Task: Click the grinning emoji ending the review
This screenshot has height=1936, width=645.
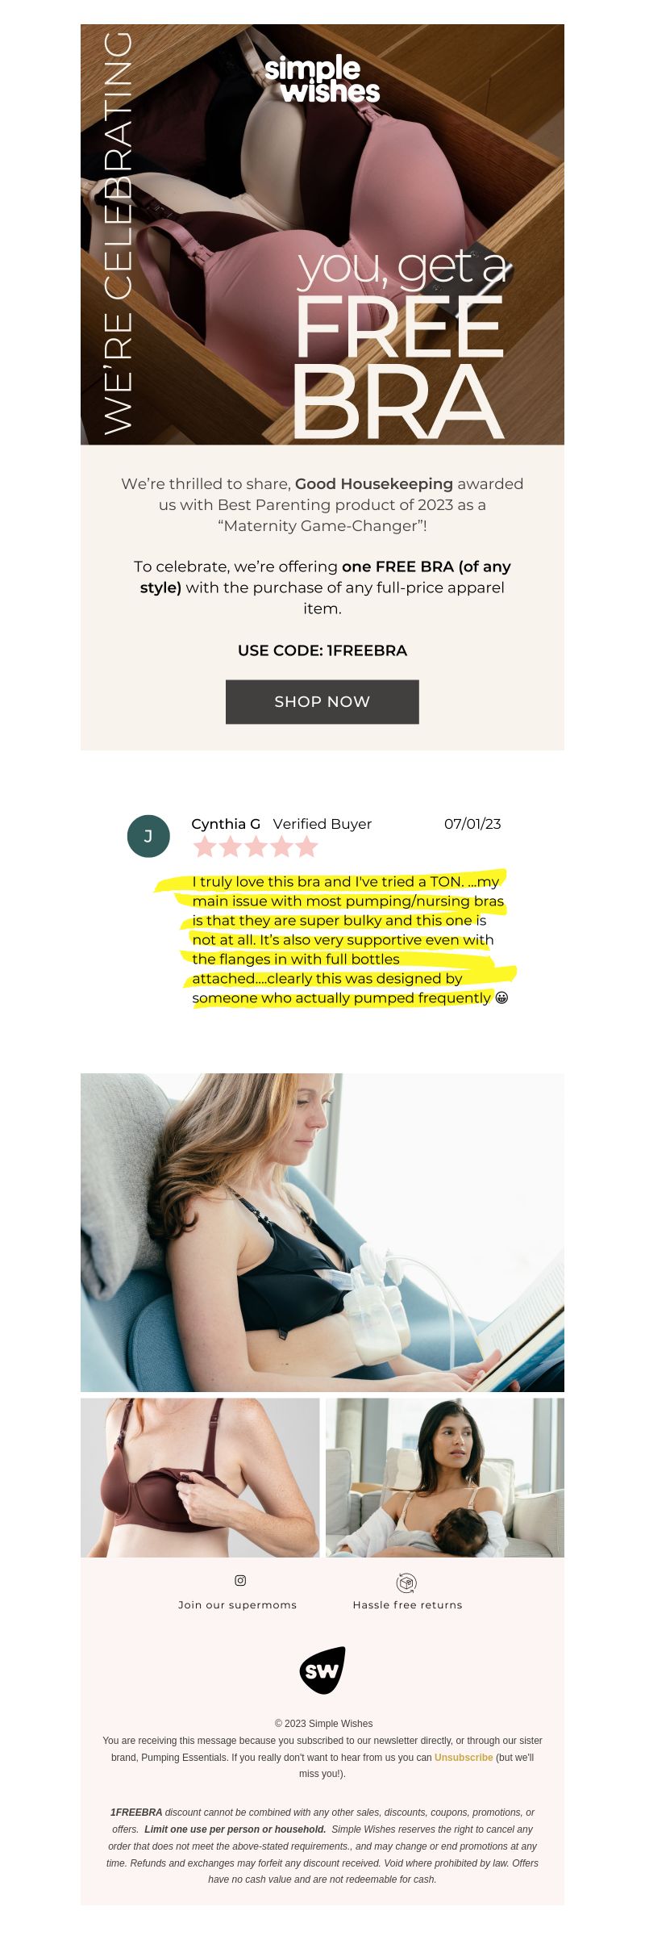Action: [501, 997]
